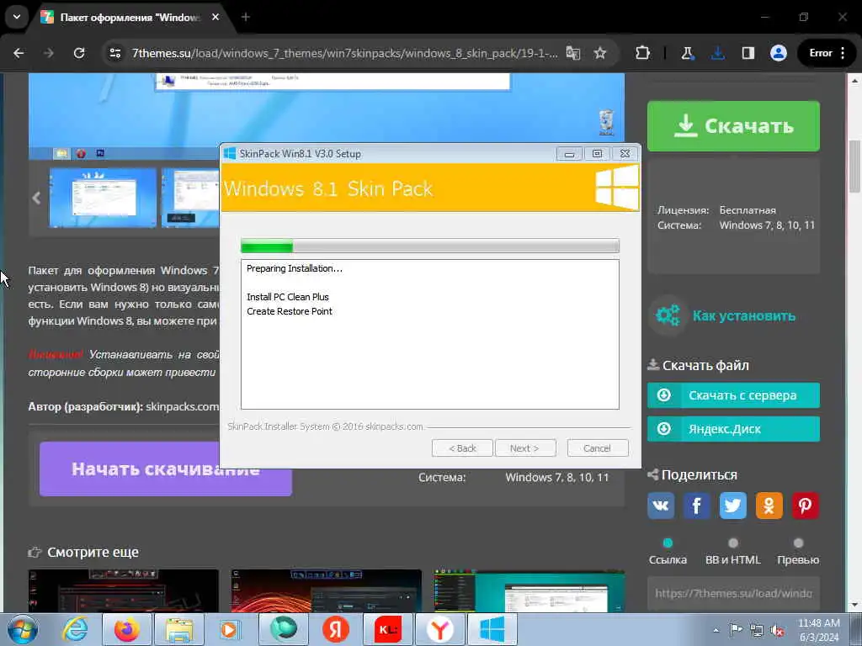862x646 pixels.
Task: Click the muted volume tray icon
Action: pos(777,630)
